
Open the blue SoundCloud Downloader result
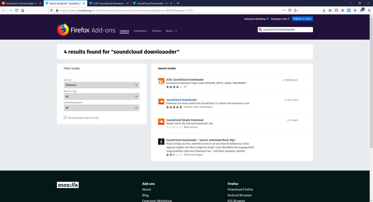tap(181, 100)
